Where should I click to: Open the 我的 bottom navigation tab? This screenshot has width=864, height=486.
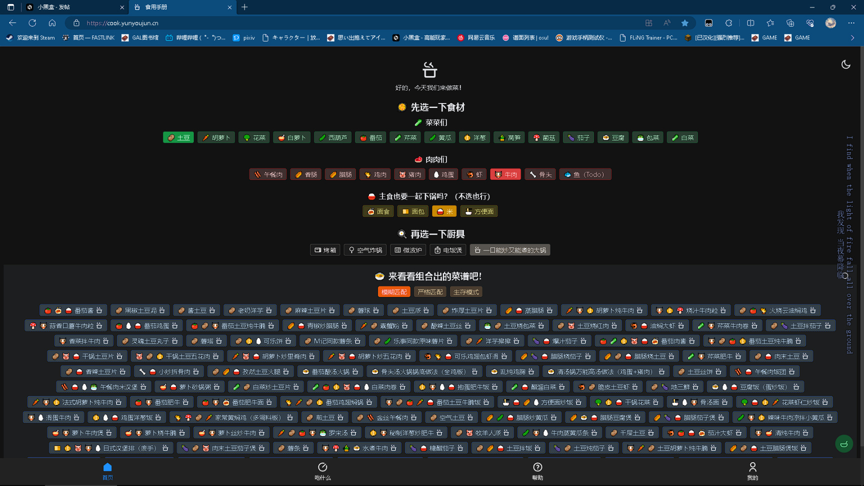pos(752,471)
